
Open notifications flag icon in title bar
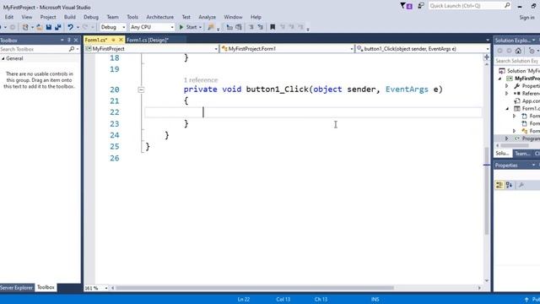point(406,6)
